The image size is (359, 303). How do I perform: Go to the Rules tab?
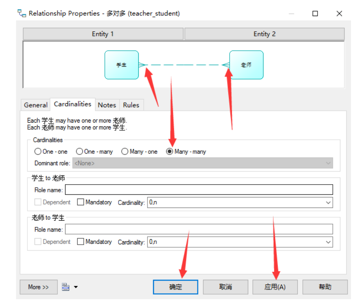click(x=131, y=105)
